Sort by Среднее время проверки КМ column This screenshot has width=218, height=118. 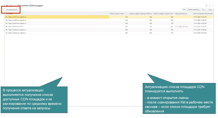[x=141, y=14]
